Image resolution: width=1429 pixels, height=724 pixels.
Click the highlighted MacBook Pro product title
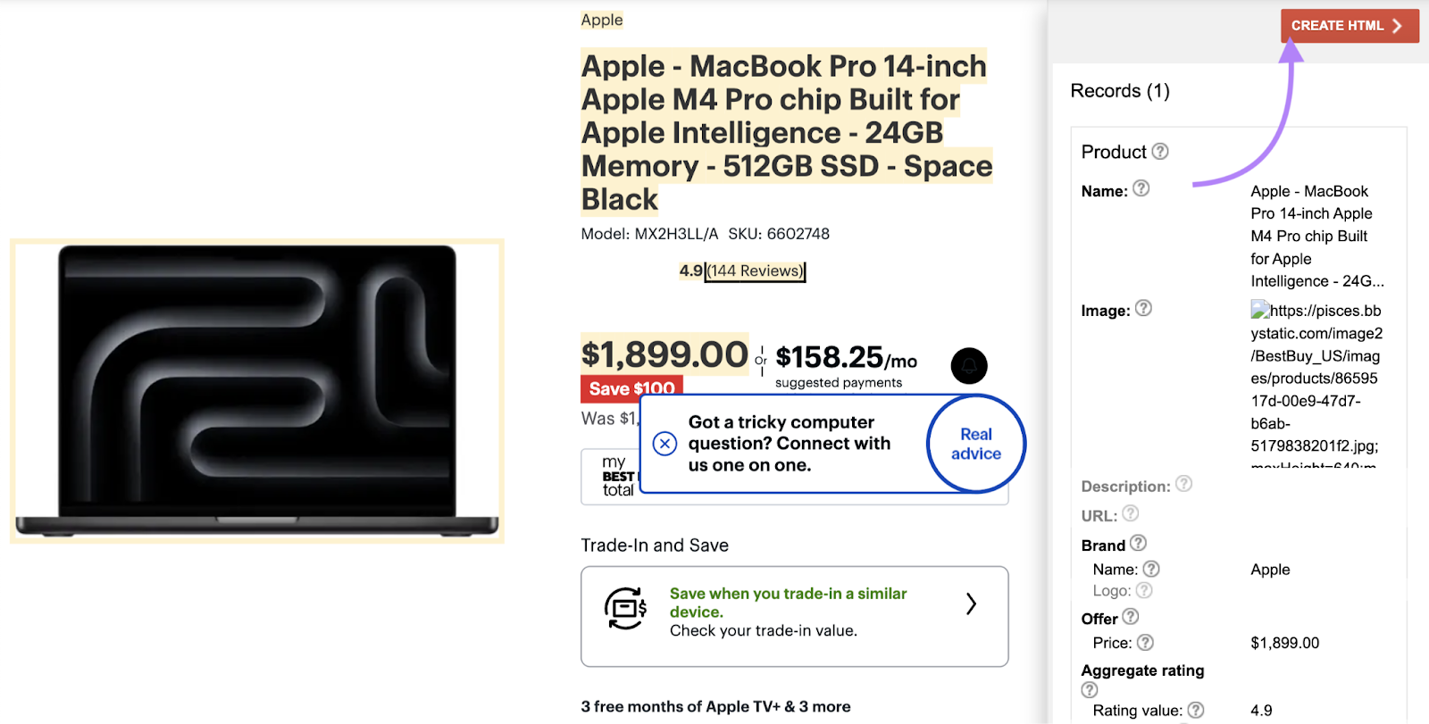(785, 132)
